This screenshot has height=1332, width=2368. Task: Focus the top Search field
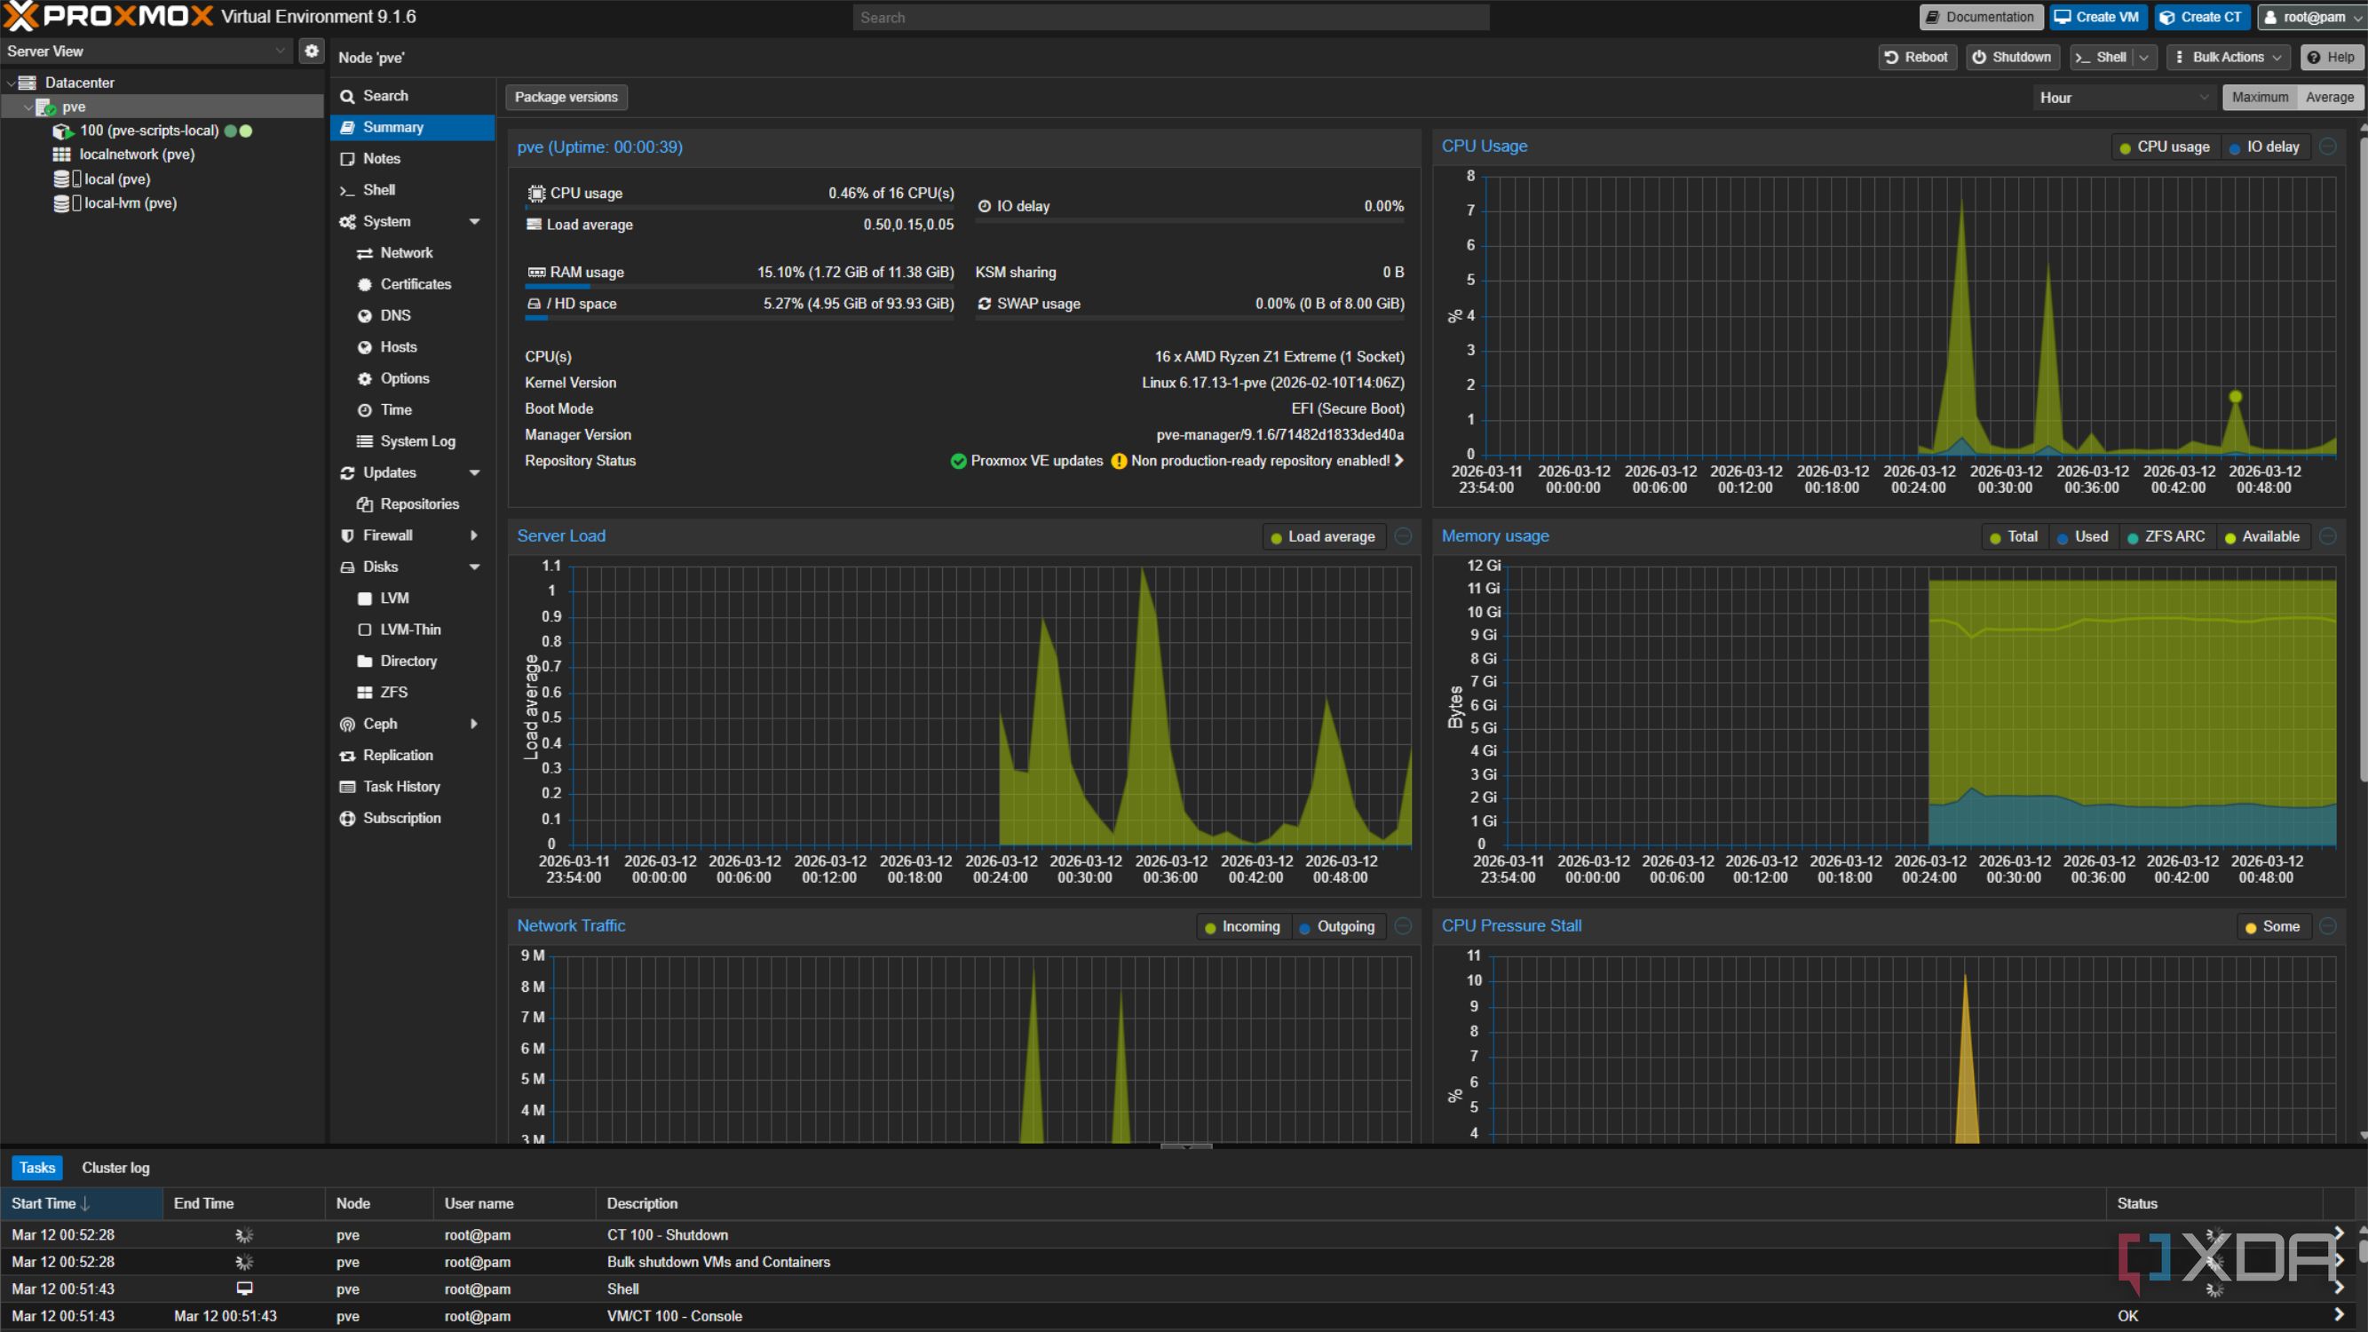pos(1170,18)
